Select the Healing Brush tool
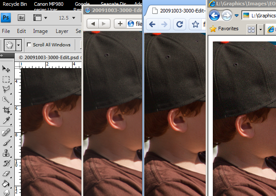Viewport: 276px width, 196px height. click(6, 132)
